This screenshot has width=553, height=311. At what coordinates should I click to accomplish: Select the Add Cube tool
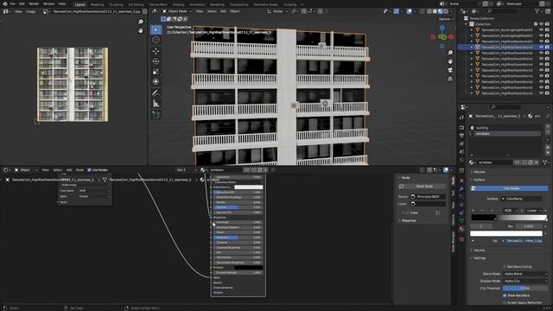156,115
